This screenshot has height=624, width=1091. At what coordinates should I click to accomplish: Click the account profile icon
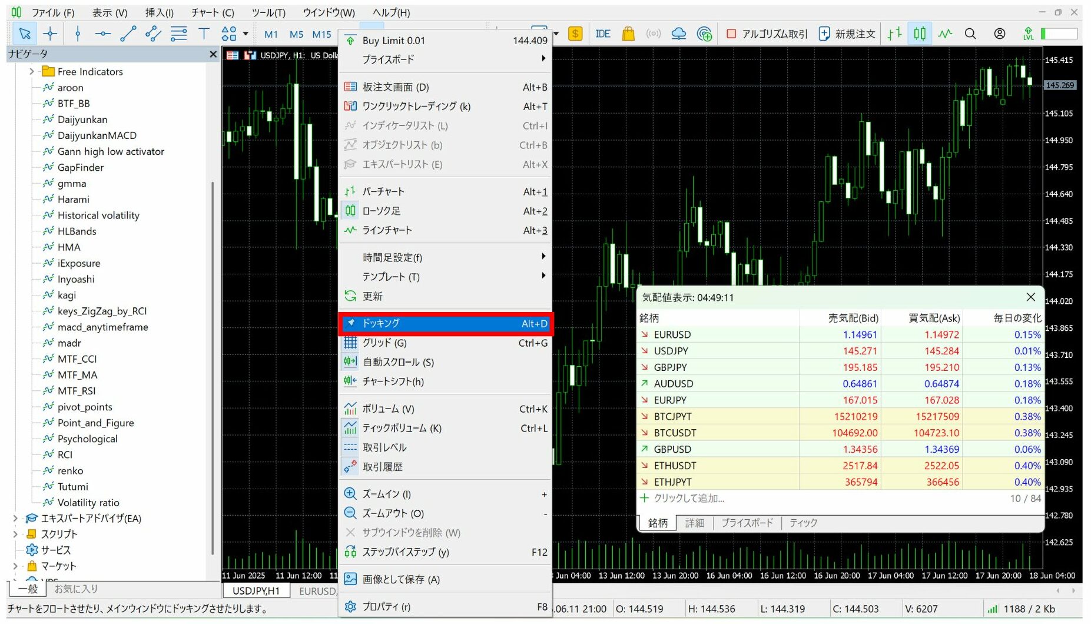tap(999, 34)
